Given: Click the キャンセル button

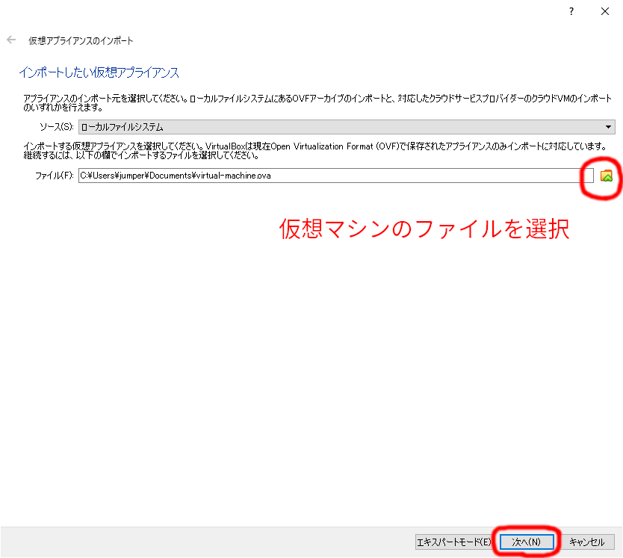Looking at the screenshot, I should click(x=586, y=542).
